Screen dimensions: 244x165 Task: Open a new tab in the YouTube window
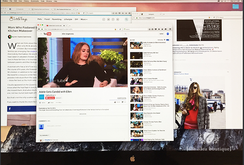pyautogui.click(x=70, y=26)
